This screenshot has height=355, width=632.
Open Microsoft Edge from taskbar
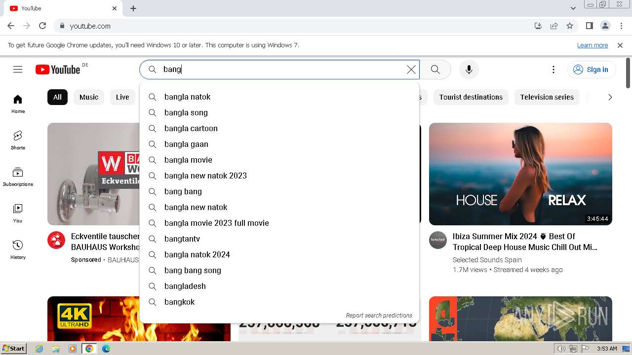[106, 349]
